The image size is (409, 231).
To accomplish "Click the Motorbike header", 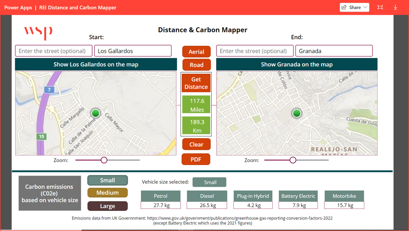I will pyautogui.click(x=344, y=196).
